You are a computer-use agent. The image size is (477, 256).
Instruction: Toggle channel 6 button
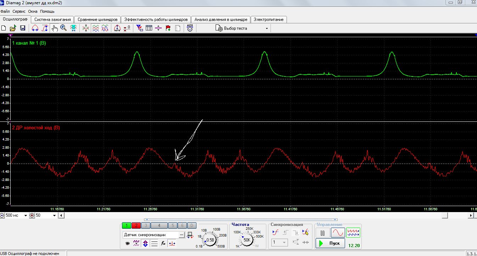[182, 225]
